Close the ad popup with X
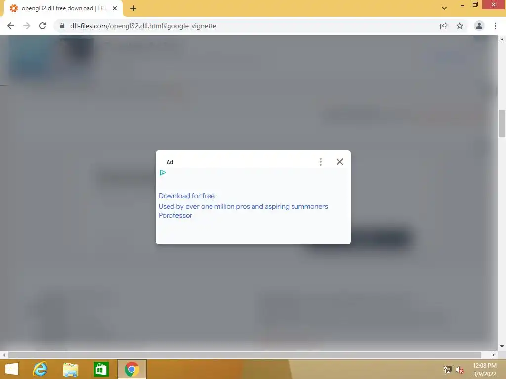The image size is (506, 379). pyautogui.click(x=339, y=162)
